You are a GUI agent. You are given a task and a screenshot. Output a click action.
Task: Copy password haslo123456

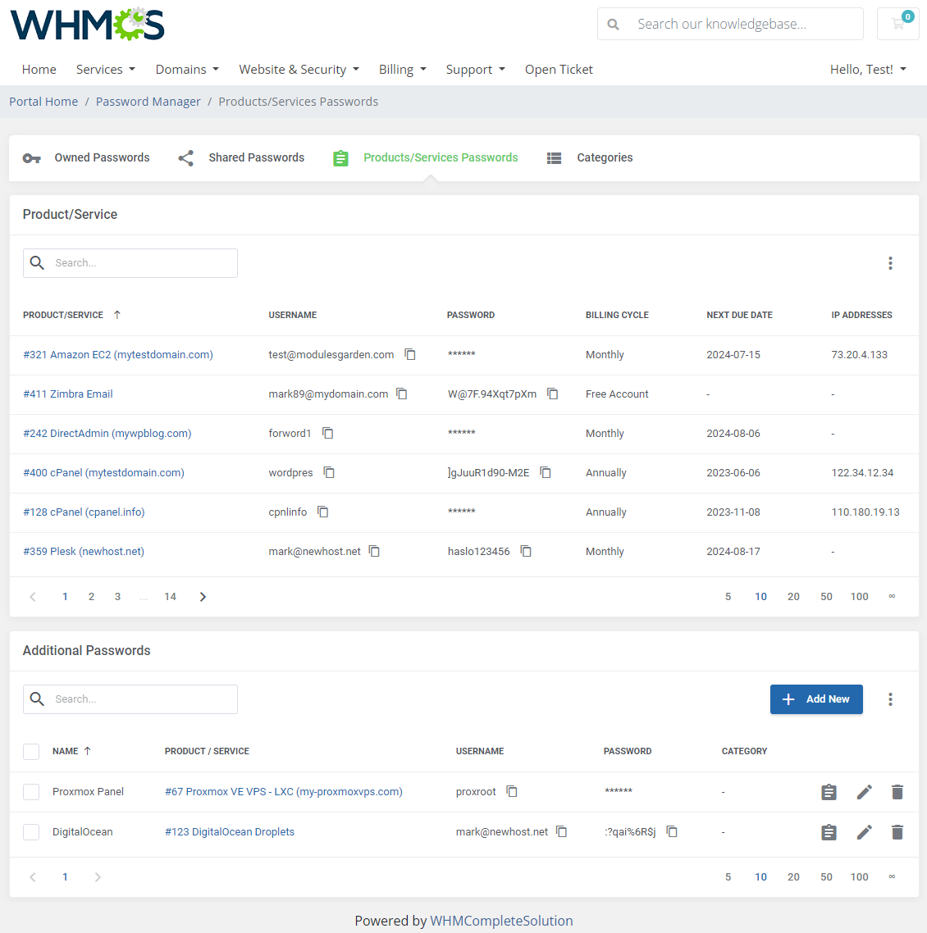(x=526, y=552)
